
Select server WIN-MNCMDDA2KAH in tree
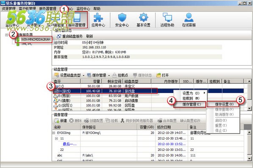pyautogui.click(x=36, y=39)
